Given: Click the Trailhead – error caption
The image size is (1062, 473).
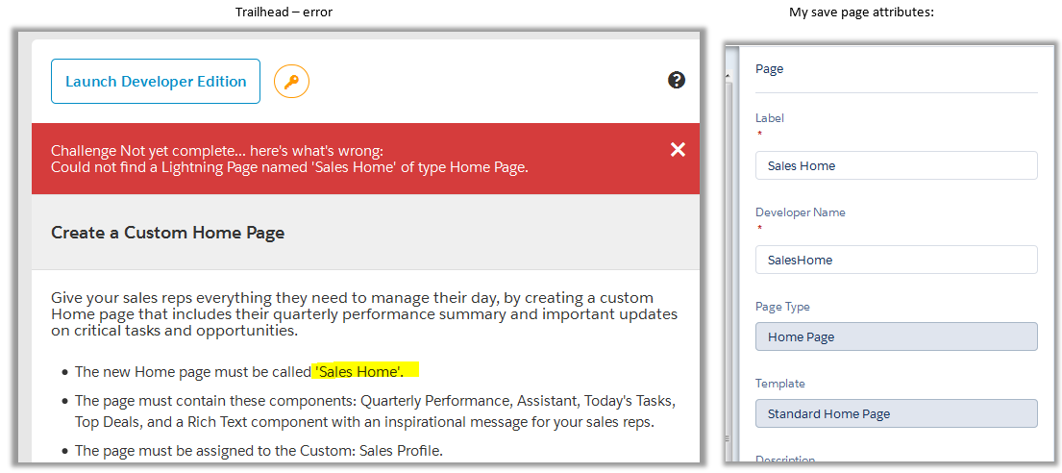Looking at the screenshot, I should coord(284,12).
